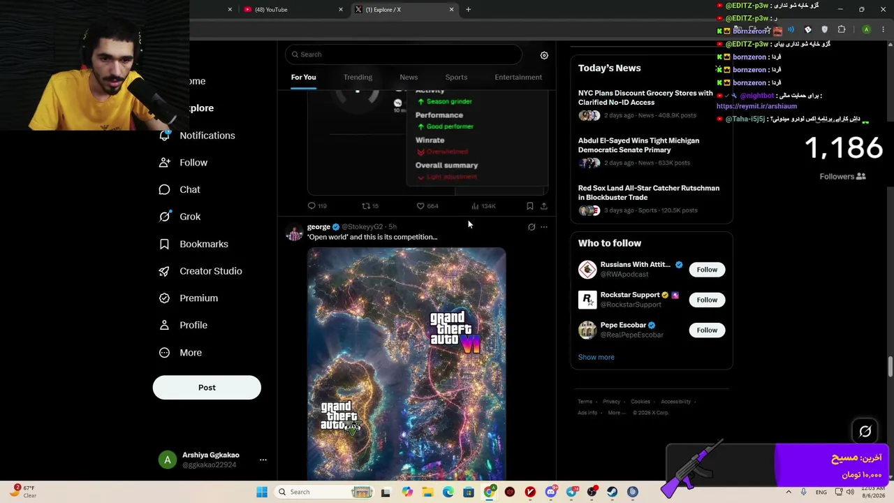The height and width of the screenshot is (503, 894).
Task: Show hidden system tray icons
Action: point(789,492)
